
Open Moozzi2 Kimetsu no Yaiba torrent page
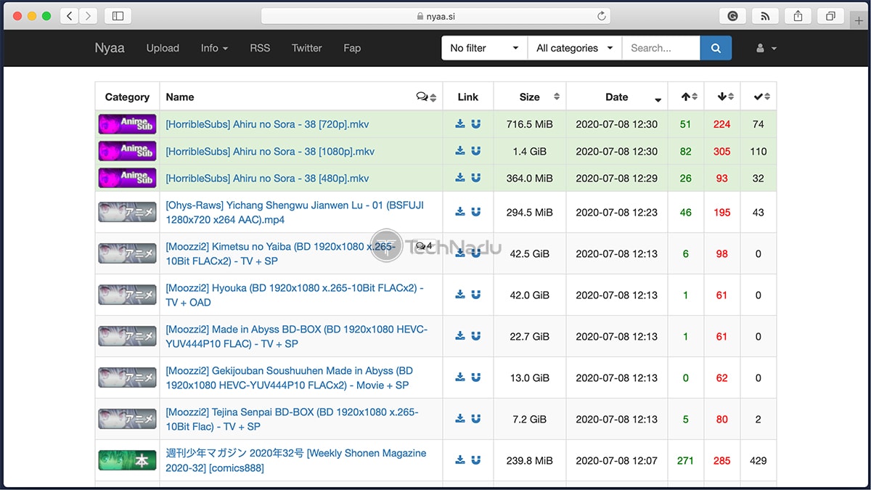(x=281, y=253)
